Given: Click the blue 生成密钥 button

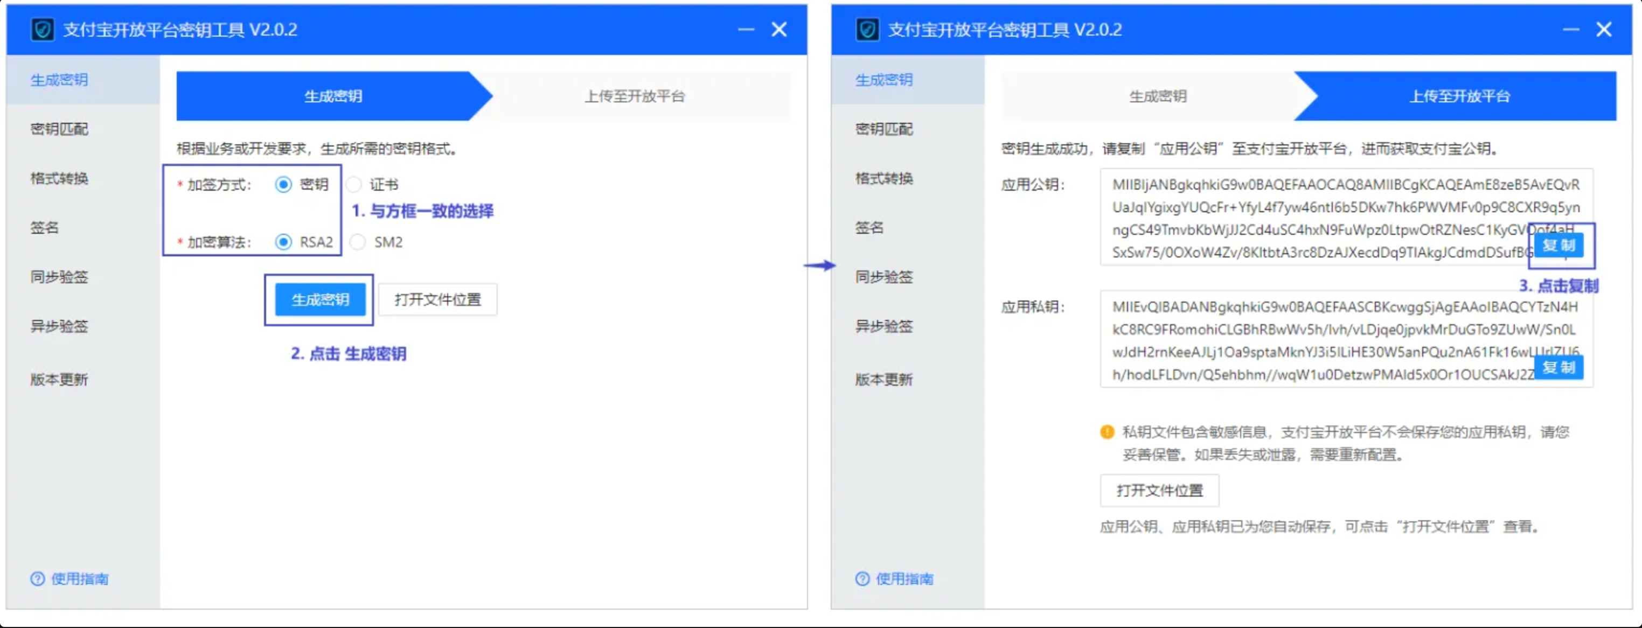Looking at the screenshot, I should tap(320, 299).
